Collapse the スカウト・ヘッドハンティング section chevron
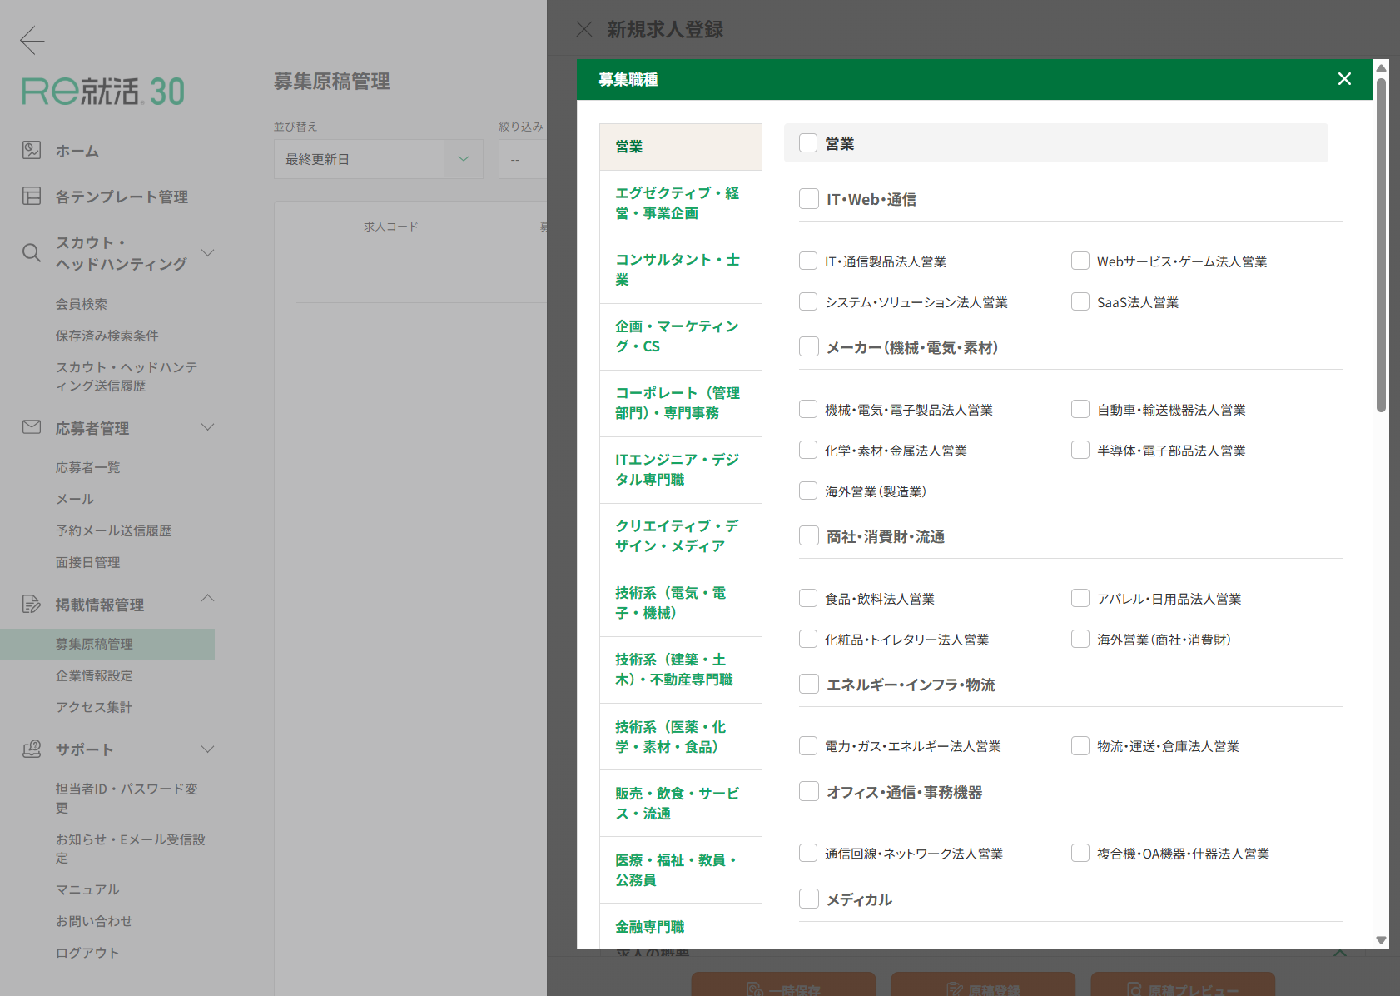The height and width of the screenshot is (996, 1400). (x=208, y=252)
